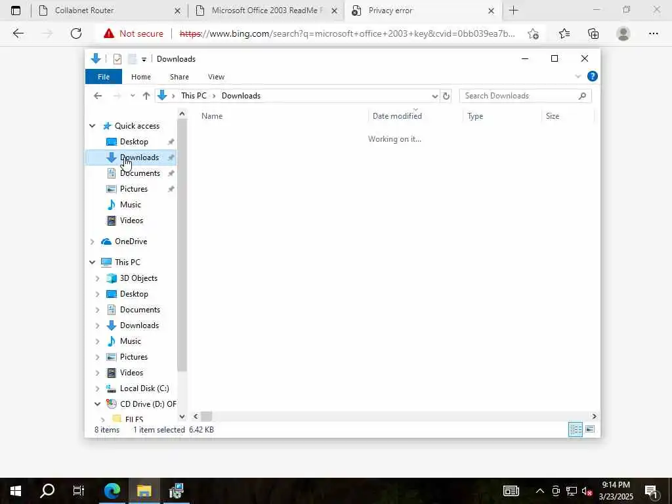This screenshot has height=504, width=672.
Task: Select Music under Quick access
Action: click(131, 205)
